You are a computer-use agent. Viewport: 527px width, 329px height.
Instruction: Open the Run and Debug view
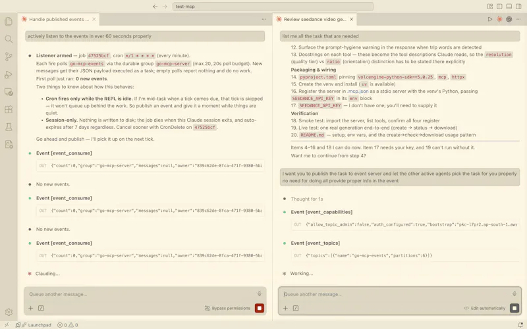(9, 74)
